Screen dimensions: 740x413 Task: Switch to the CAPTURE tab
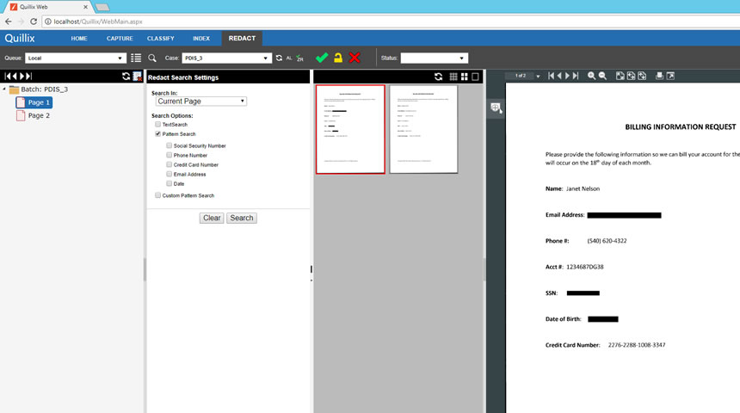(x=119, y=39)
